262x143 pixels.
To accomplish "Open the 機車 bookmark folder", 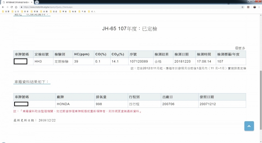I will point(73,12).
